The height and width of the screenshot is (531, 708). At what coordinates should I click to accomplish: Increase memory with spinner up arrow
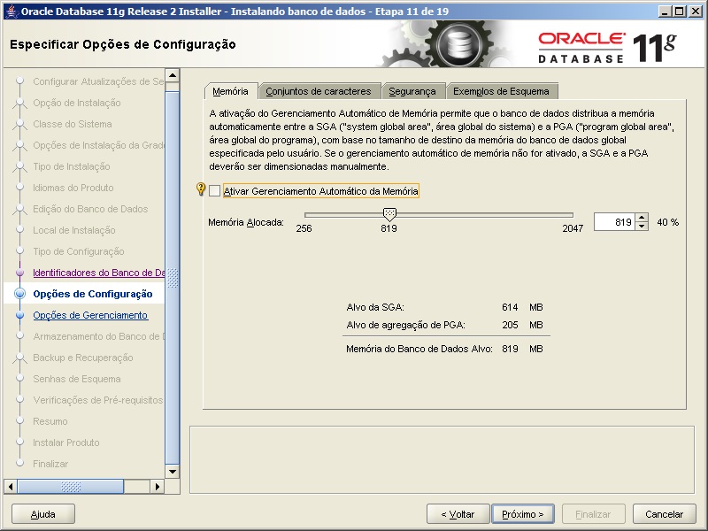642,218
